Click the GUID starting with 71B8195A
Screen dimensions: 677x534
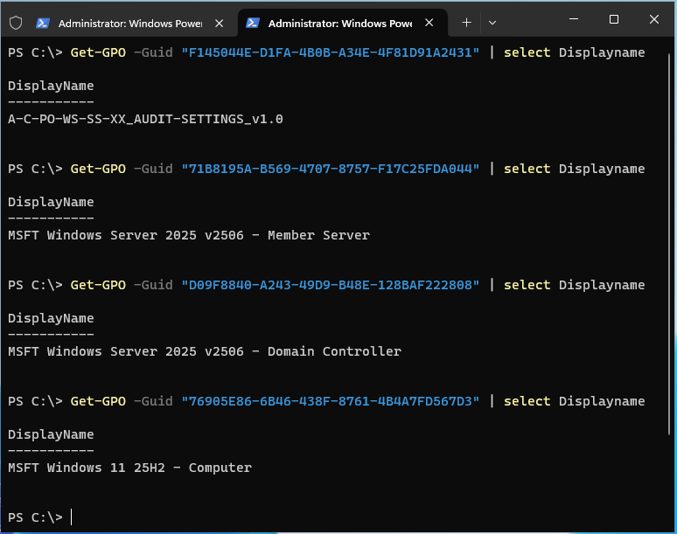331,169
